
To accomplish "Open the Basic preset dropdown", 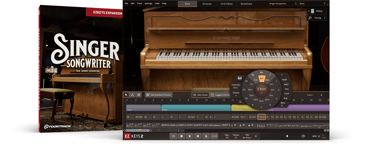I will tap(313, 3).
